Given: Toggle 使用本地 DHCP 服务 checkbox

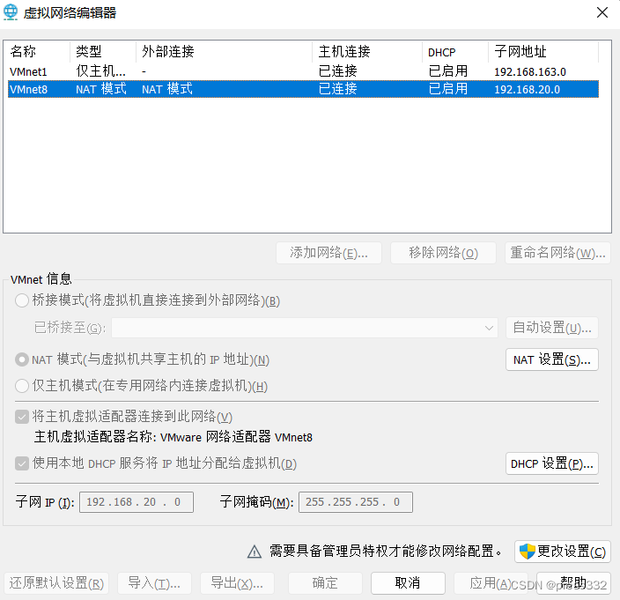Looking at the screenshot, I should click(x=22, y=463).
